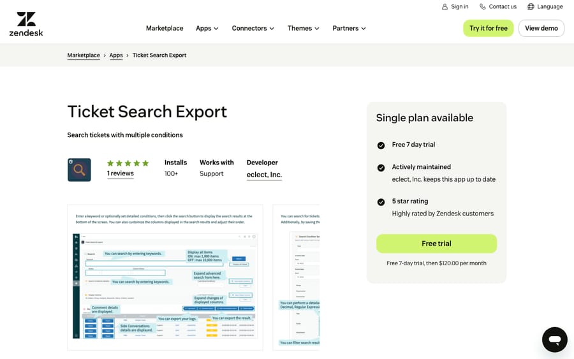This screenshot has height=359, width=574.
Task: Click Ticket Search Export breadcrumb text
Action: coord(159,55)
